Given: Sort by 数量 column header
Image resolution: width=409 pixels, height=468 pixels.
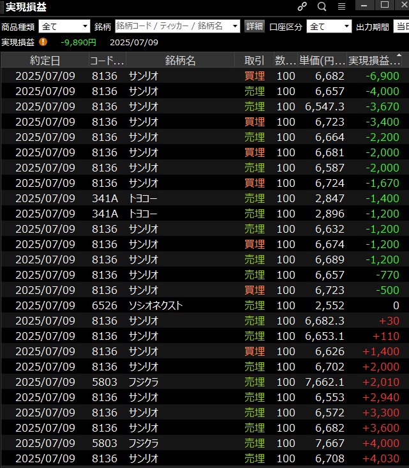Looking at the screenshot, I should click(286, 61).
